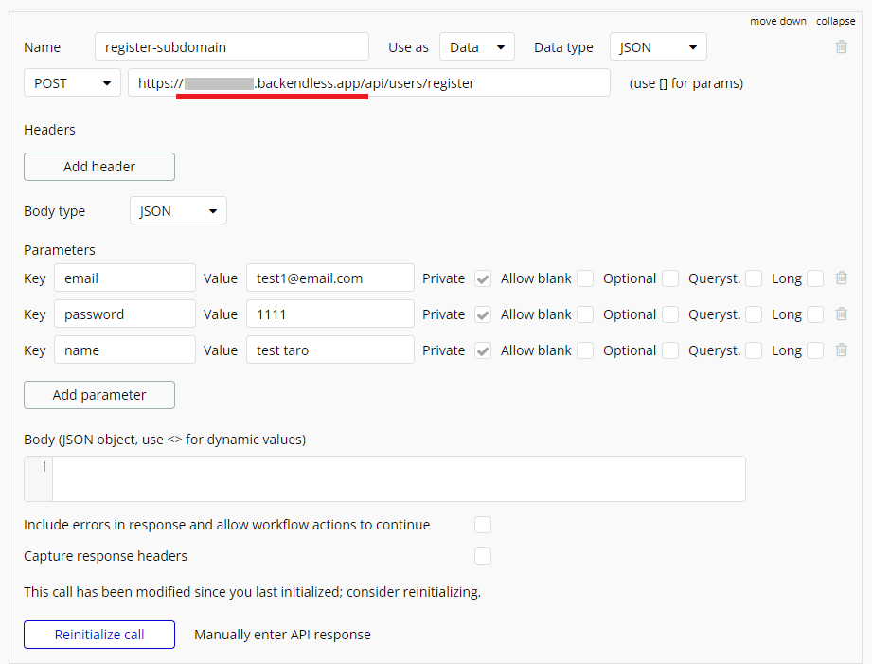Viewport: 872px width, 664px height.
Task: Click the Add header button
Action: tap(99, 167)
